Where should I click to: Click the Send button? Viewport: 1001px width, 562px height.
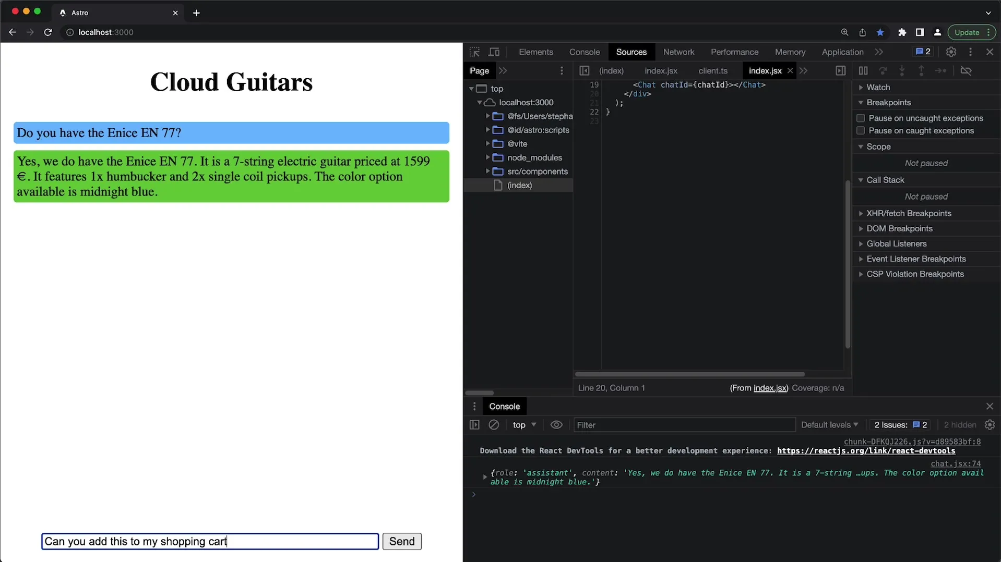[x=402, y=542]
